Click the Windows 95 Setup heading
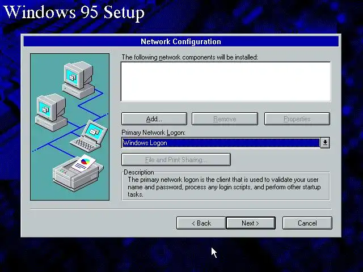The width and height of the screenshot is (363, 272). (x=74, y=12)
